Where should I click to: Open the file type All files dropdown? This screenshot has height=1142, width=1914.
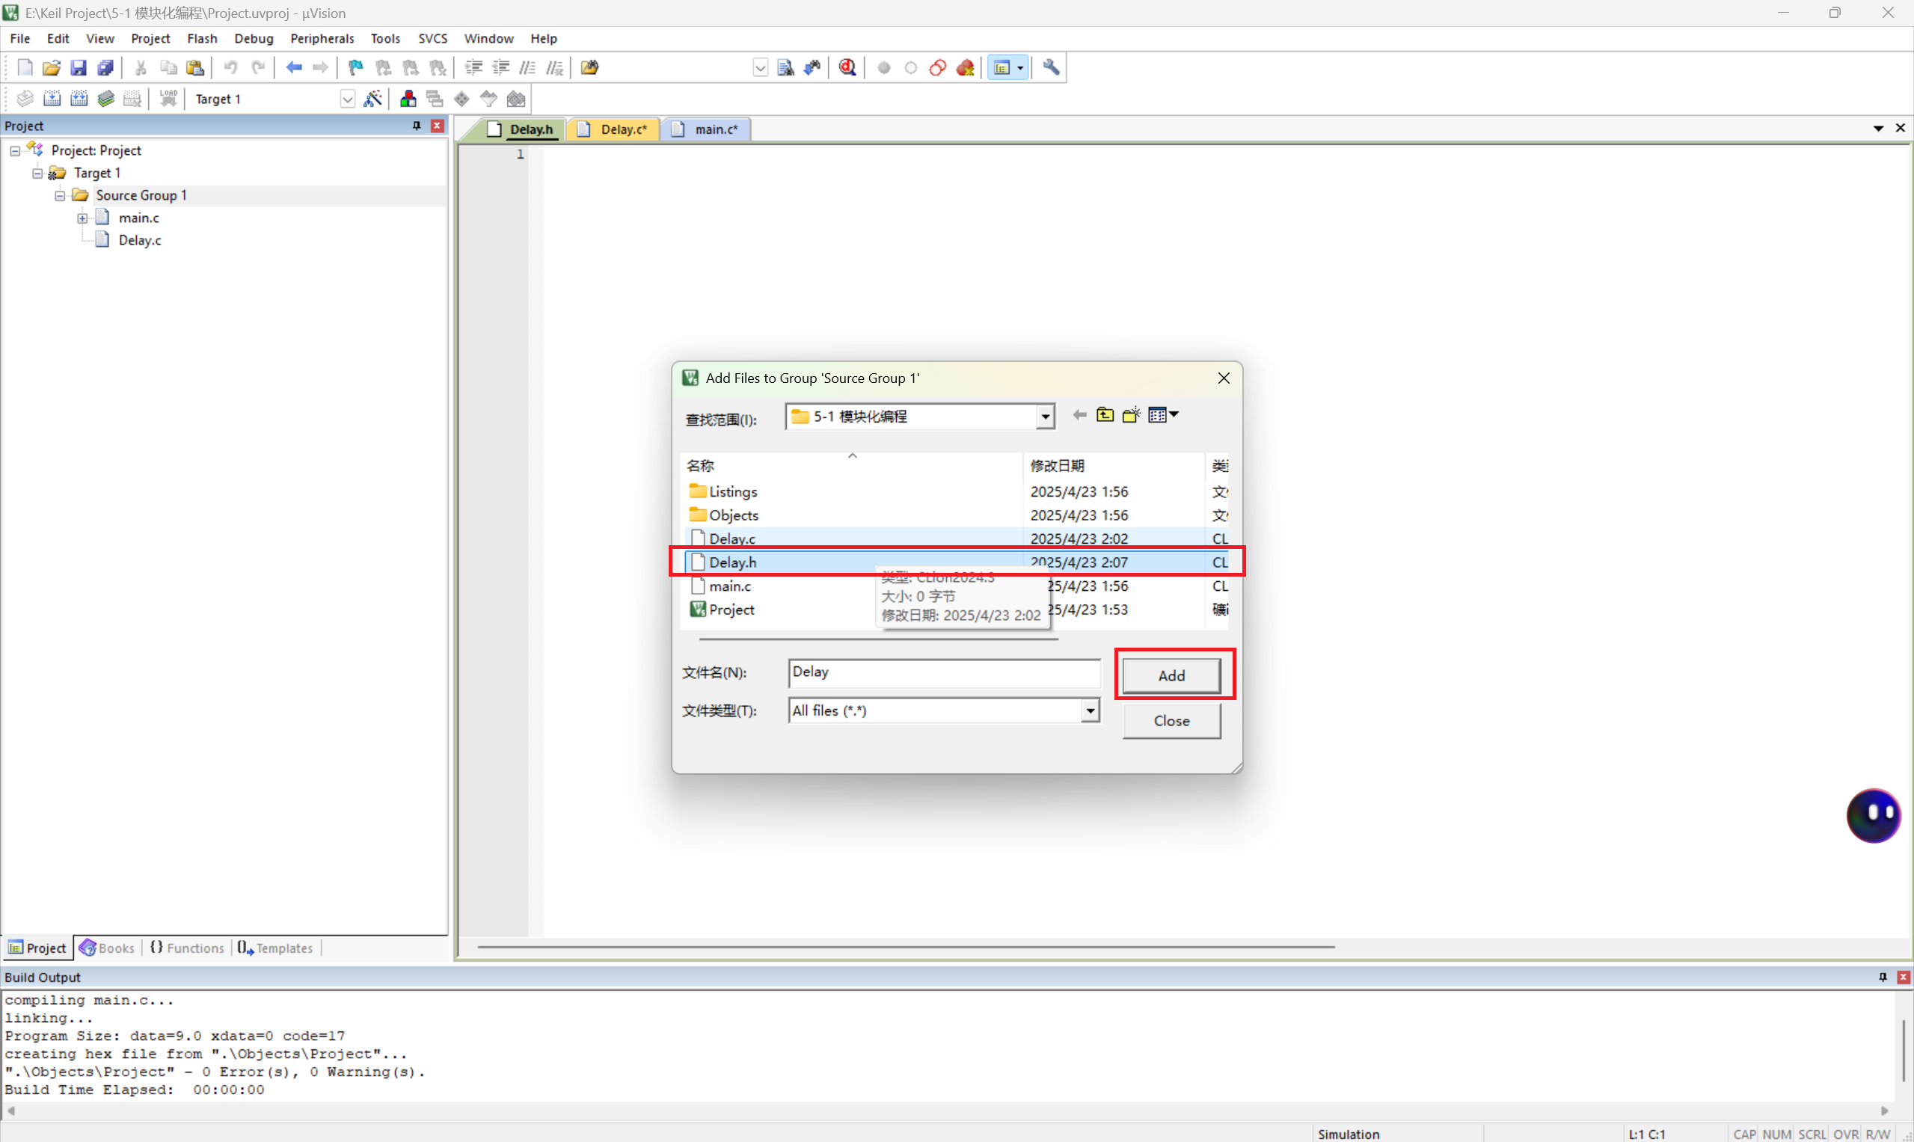(x=1090, y=710)
